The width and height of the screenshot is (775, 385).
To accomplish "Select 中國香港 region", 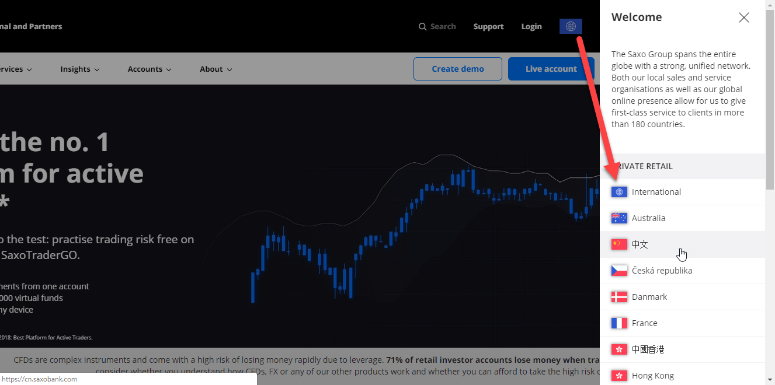I will pos(682,349).
